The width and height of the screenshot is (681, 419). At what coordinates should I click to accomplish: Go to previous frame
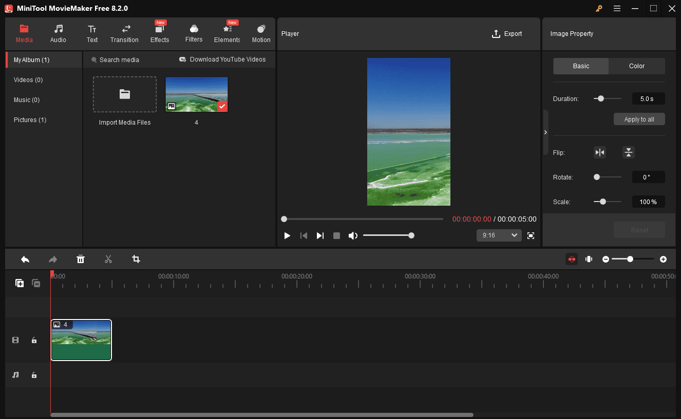click(304, 235)
